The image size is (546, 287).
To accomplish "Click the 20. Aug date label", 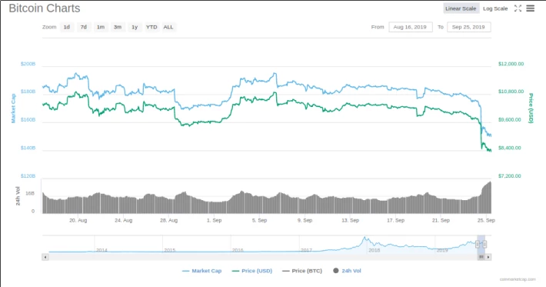I will point(78,220).
